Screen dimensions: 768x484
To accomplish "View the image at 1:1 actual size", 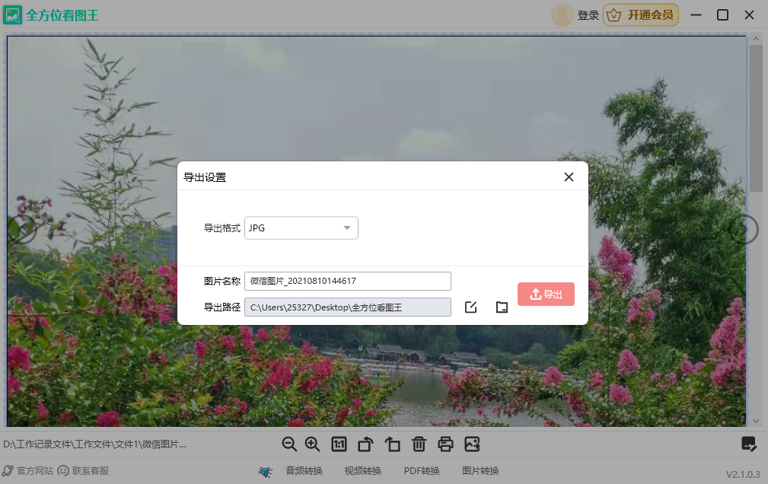I will [339, 444].
